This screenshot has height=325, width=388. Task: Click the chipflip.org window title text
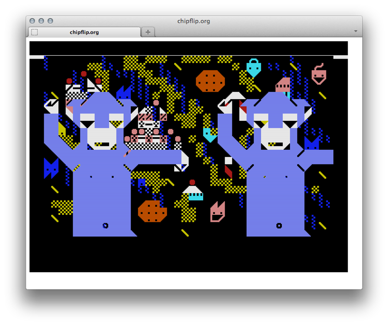point(194,21)
